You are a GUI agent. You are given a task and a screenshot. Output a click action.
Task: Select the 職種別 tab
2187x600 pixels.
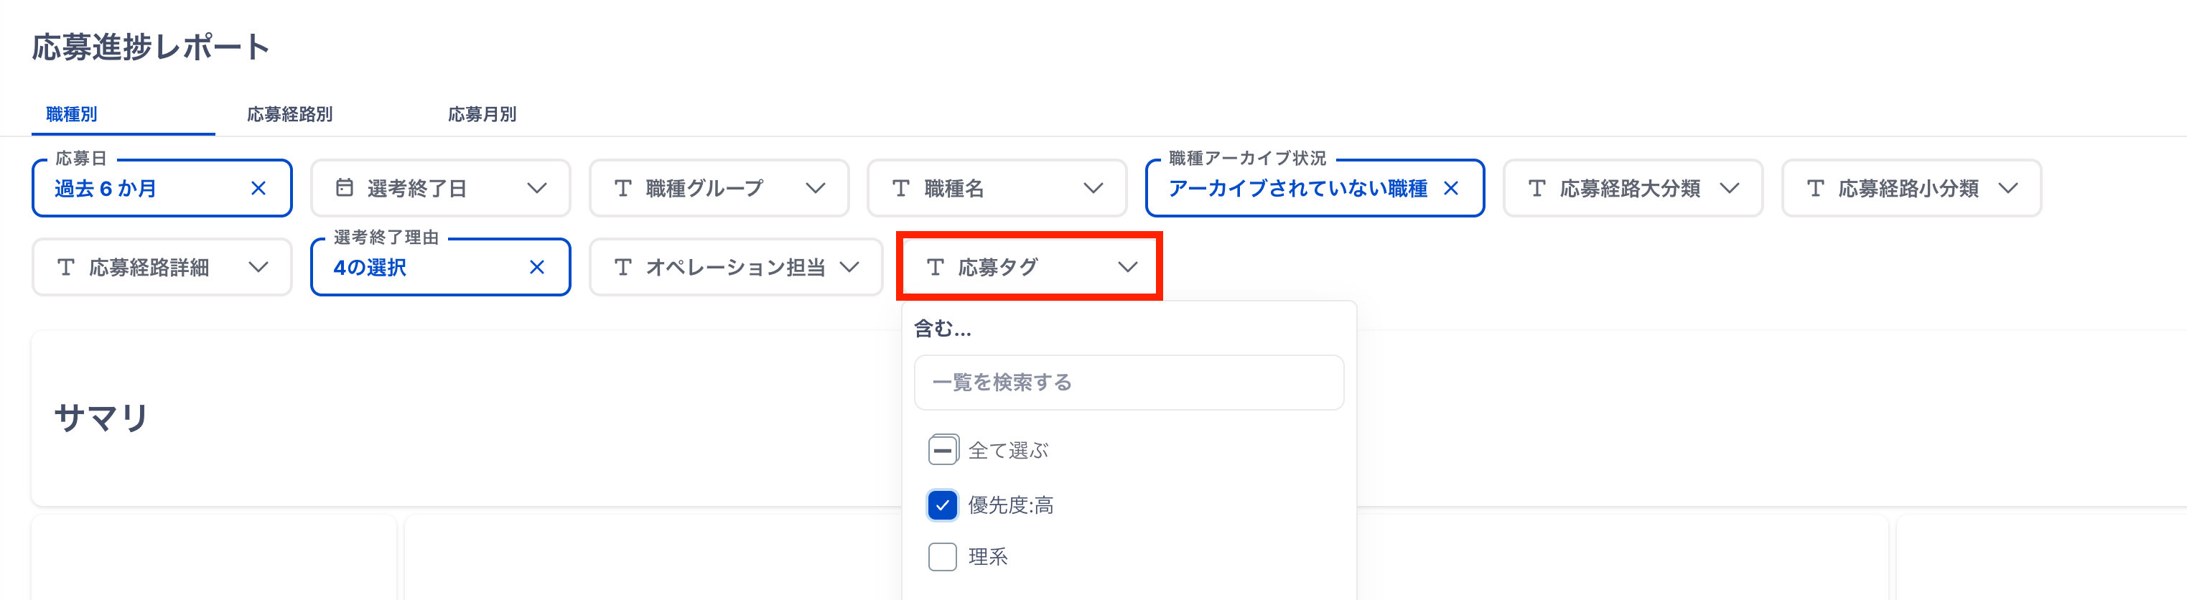point(71,115)
